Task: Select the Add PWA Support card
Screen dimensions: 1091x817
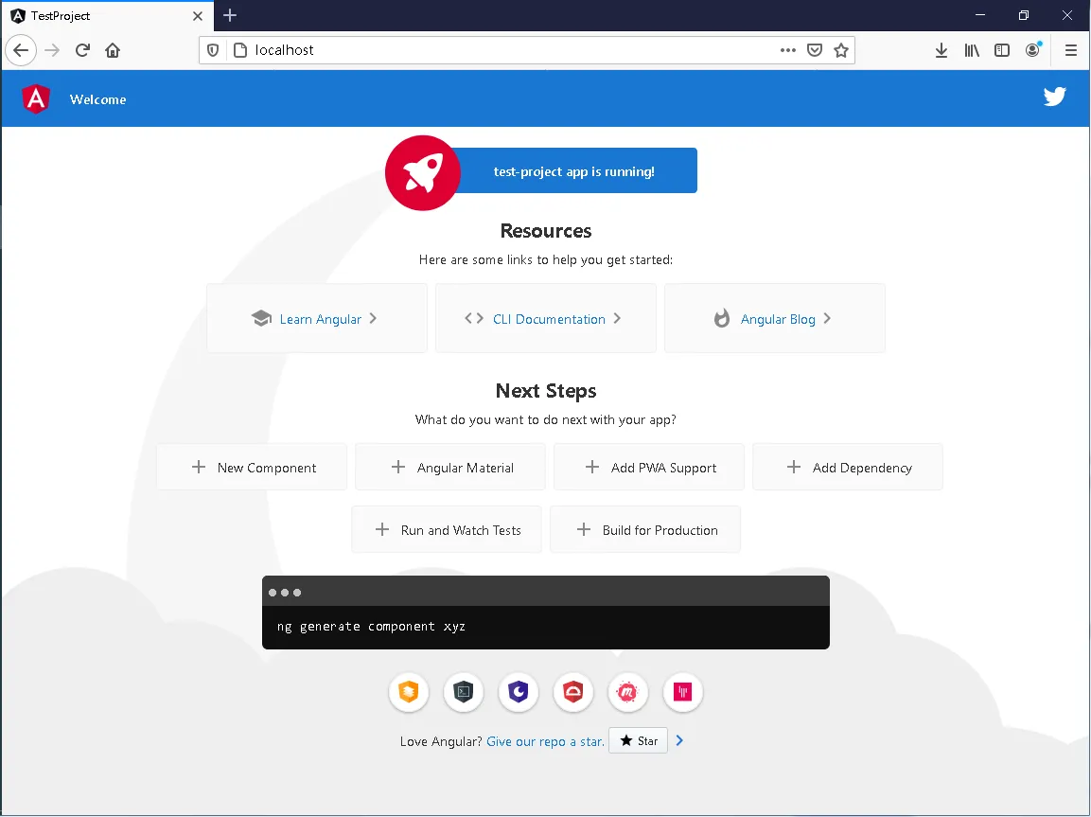Action: [648, 467]
